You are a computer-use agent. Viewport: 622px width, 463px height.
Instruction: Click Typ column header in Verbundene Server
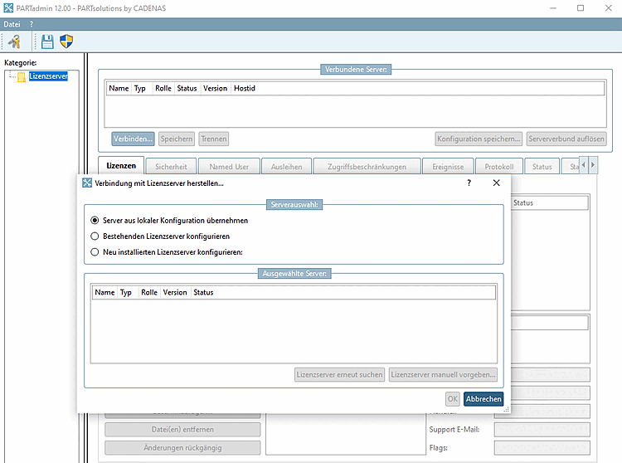tap(139, 88)
